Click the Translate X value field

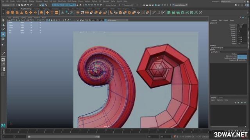click(x=242, y=25)
